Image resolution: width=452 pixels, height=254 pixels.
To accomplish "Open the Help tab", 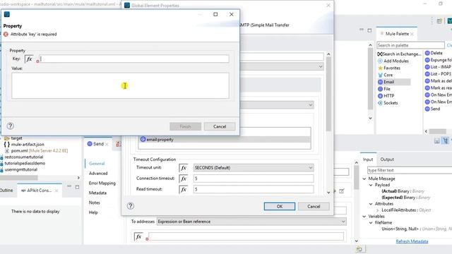I will [x=93, y=212].
